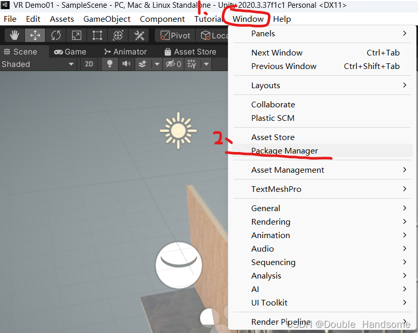Expand the Rendering submenu
The image size is (418, 333).
click(322, 221)
